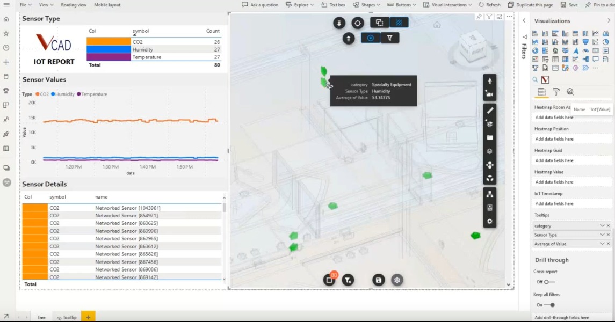This screenshot has height=322, width=615.
Task: Switch to Reading view
Action: 74,5
